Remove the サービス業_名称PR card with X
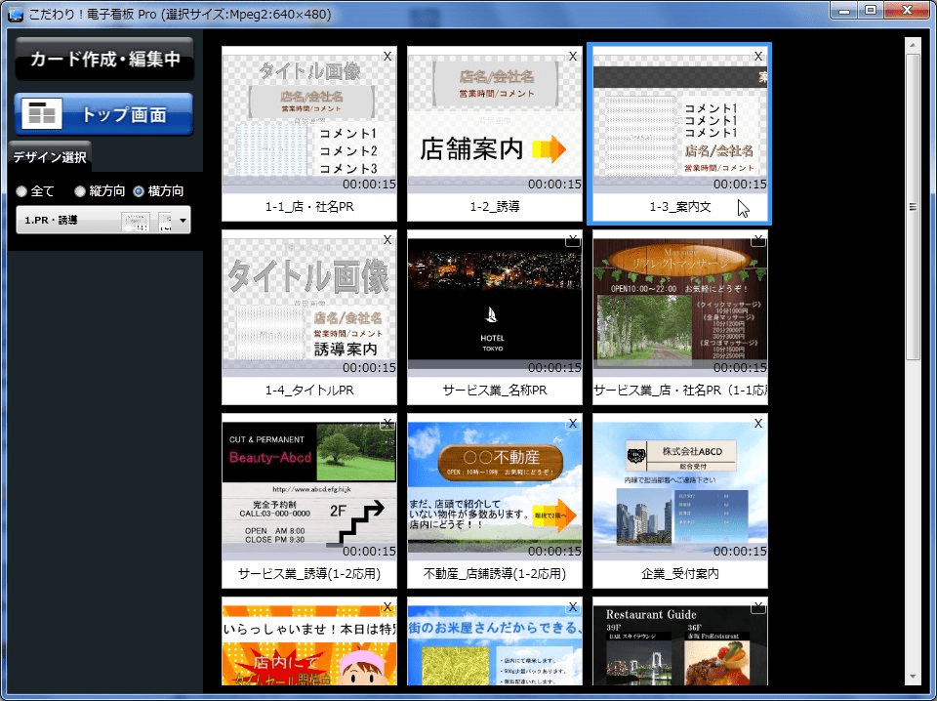Image resolution: width=937 pixels, height=701 pixels. (x=573, y=239)
